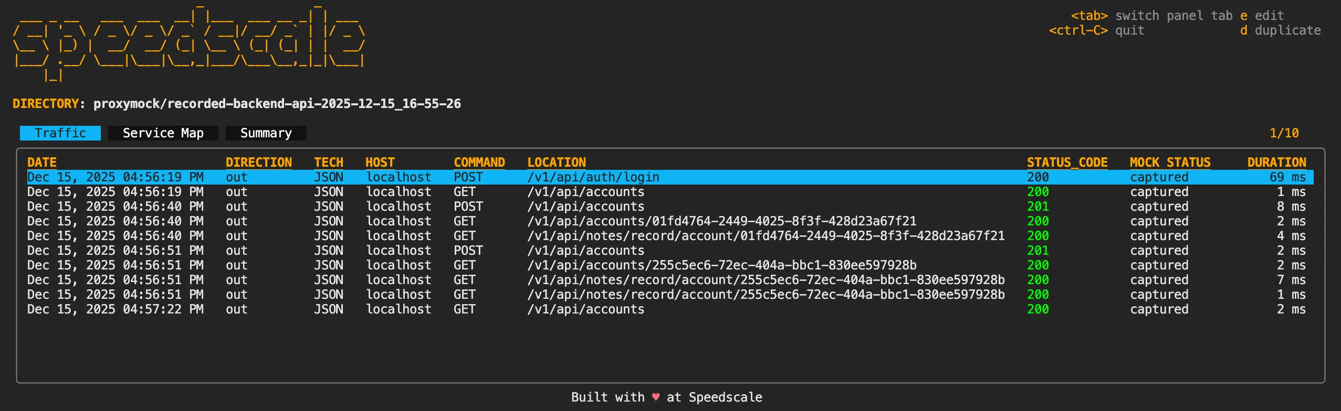This screenshot has height=411, width=1341.
Task: Click the DATE column header
Action: [x=42, y=162]
